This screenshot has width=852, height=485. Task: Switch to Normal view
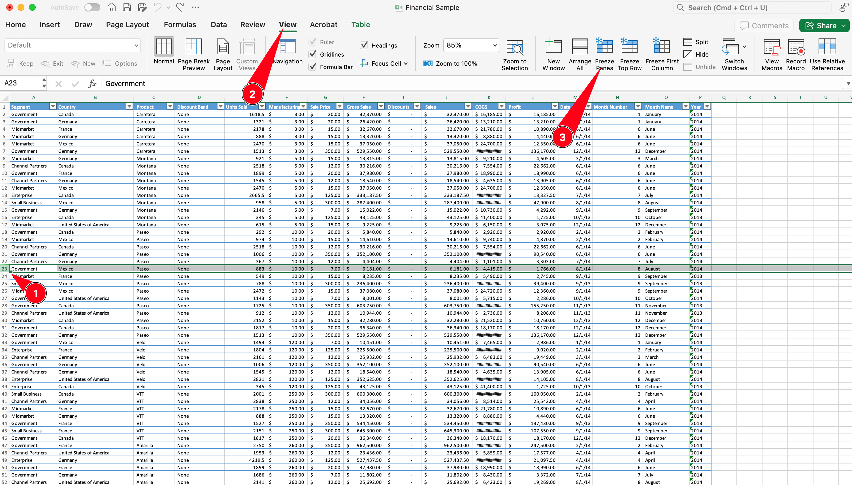coord(164,51)
